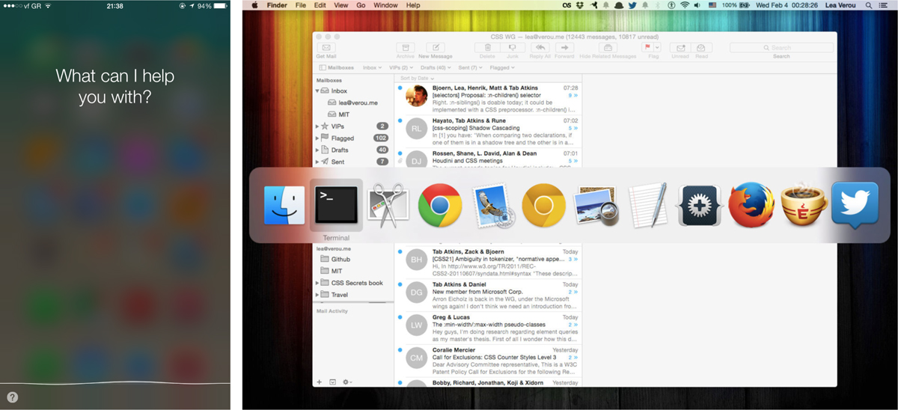Open the Drafts (40) favorites bar button
The height and width of the screenshot is (410, 898).
tap(435, 67)
